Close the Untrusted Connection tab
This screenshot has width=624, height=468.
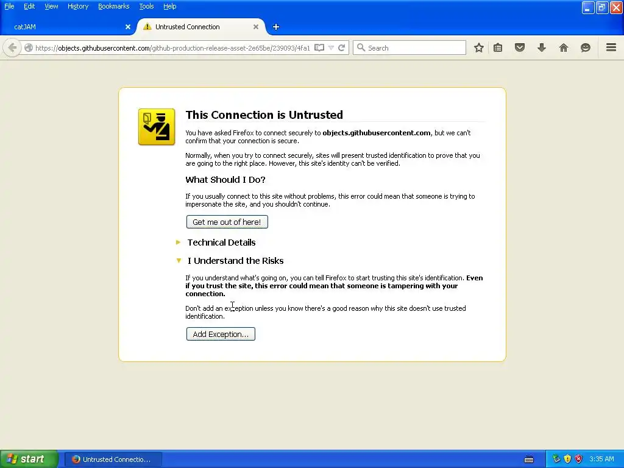point(256,27)
